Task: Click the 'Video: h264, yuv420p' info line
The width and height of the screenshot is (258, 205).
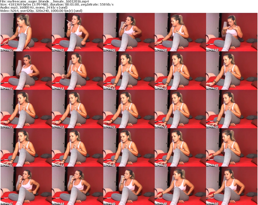Action: pos(41,11)
